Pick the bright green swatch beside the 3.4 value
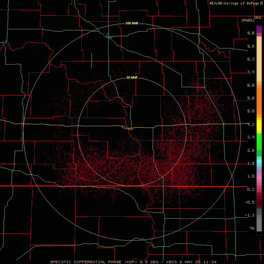Screen dimensions: 264x264 coord(259,141)
